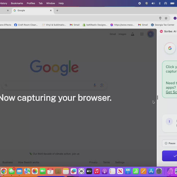Click Gmail link on Google page header
The width and height of the screenshot is (177, 177).
[113, 34]
